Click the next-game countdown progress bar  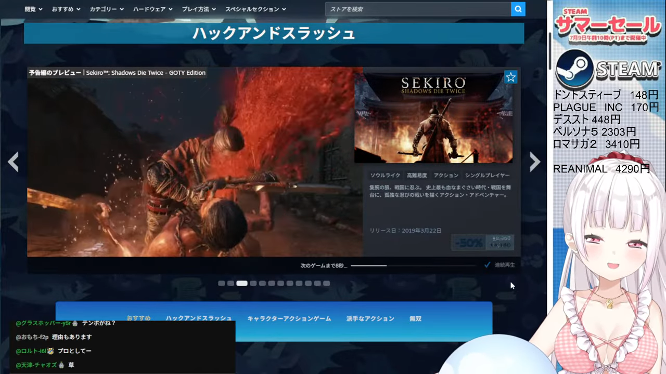tap(413, 265)
